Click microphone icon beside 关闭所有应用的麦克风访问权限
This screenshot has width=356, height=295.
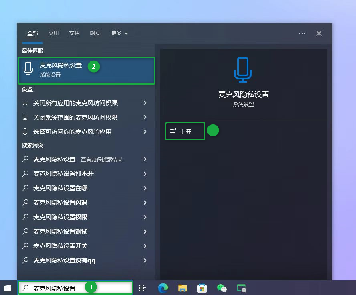[x=25, y=103]
